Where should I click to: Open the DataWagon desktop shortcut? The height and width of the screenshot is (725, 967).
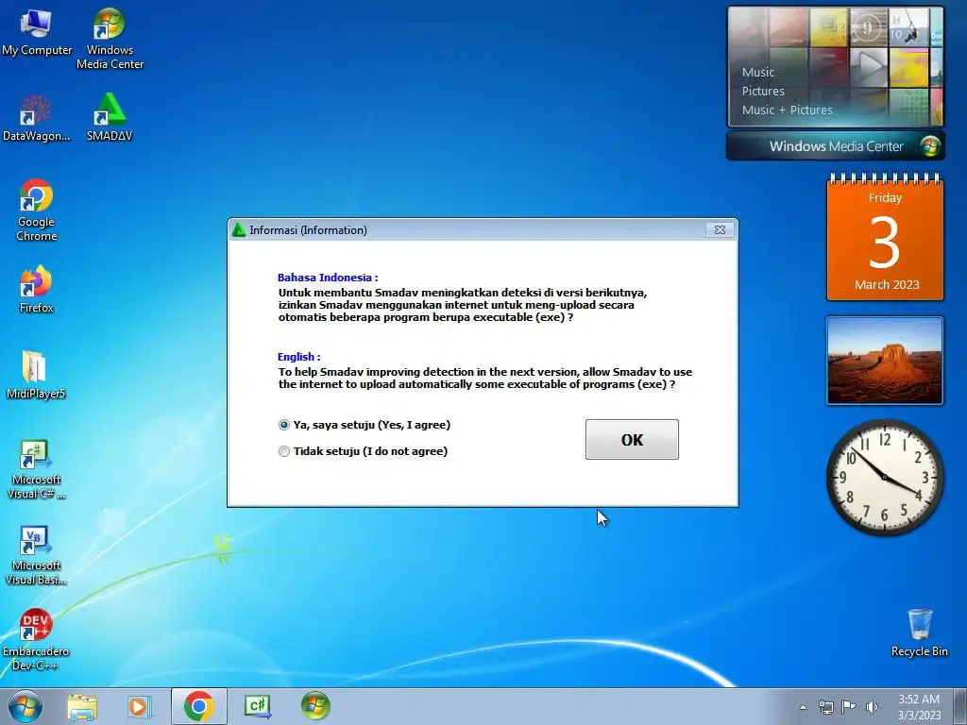[36, 118]
